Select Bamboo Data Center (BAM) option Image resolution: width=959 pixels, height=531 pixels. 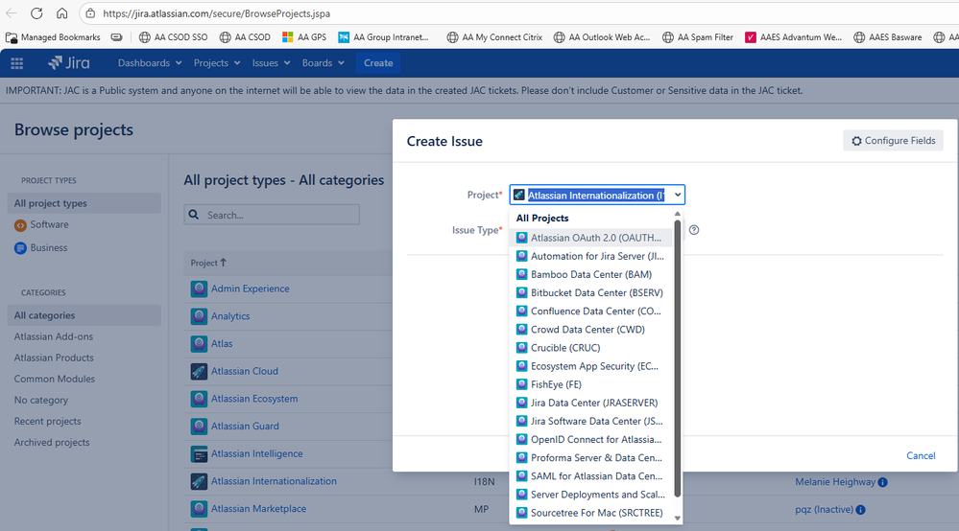(590, 274)
